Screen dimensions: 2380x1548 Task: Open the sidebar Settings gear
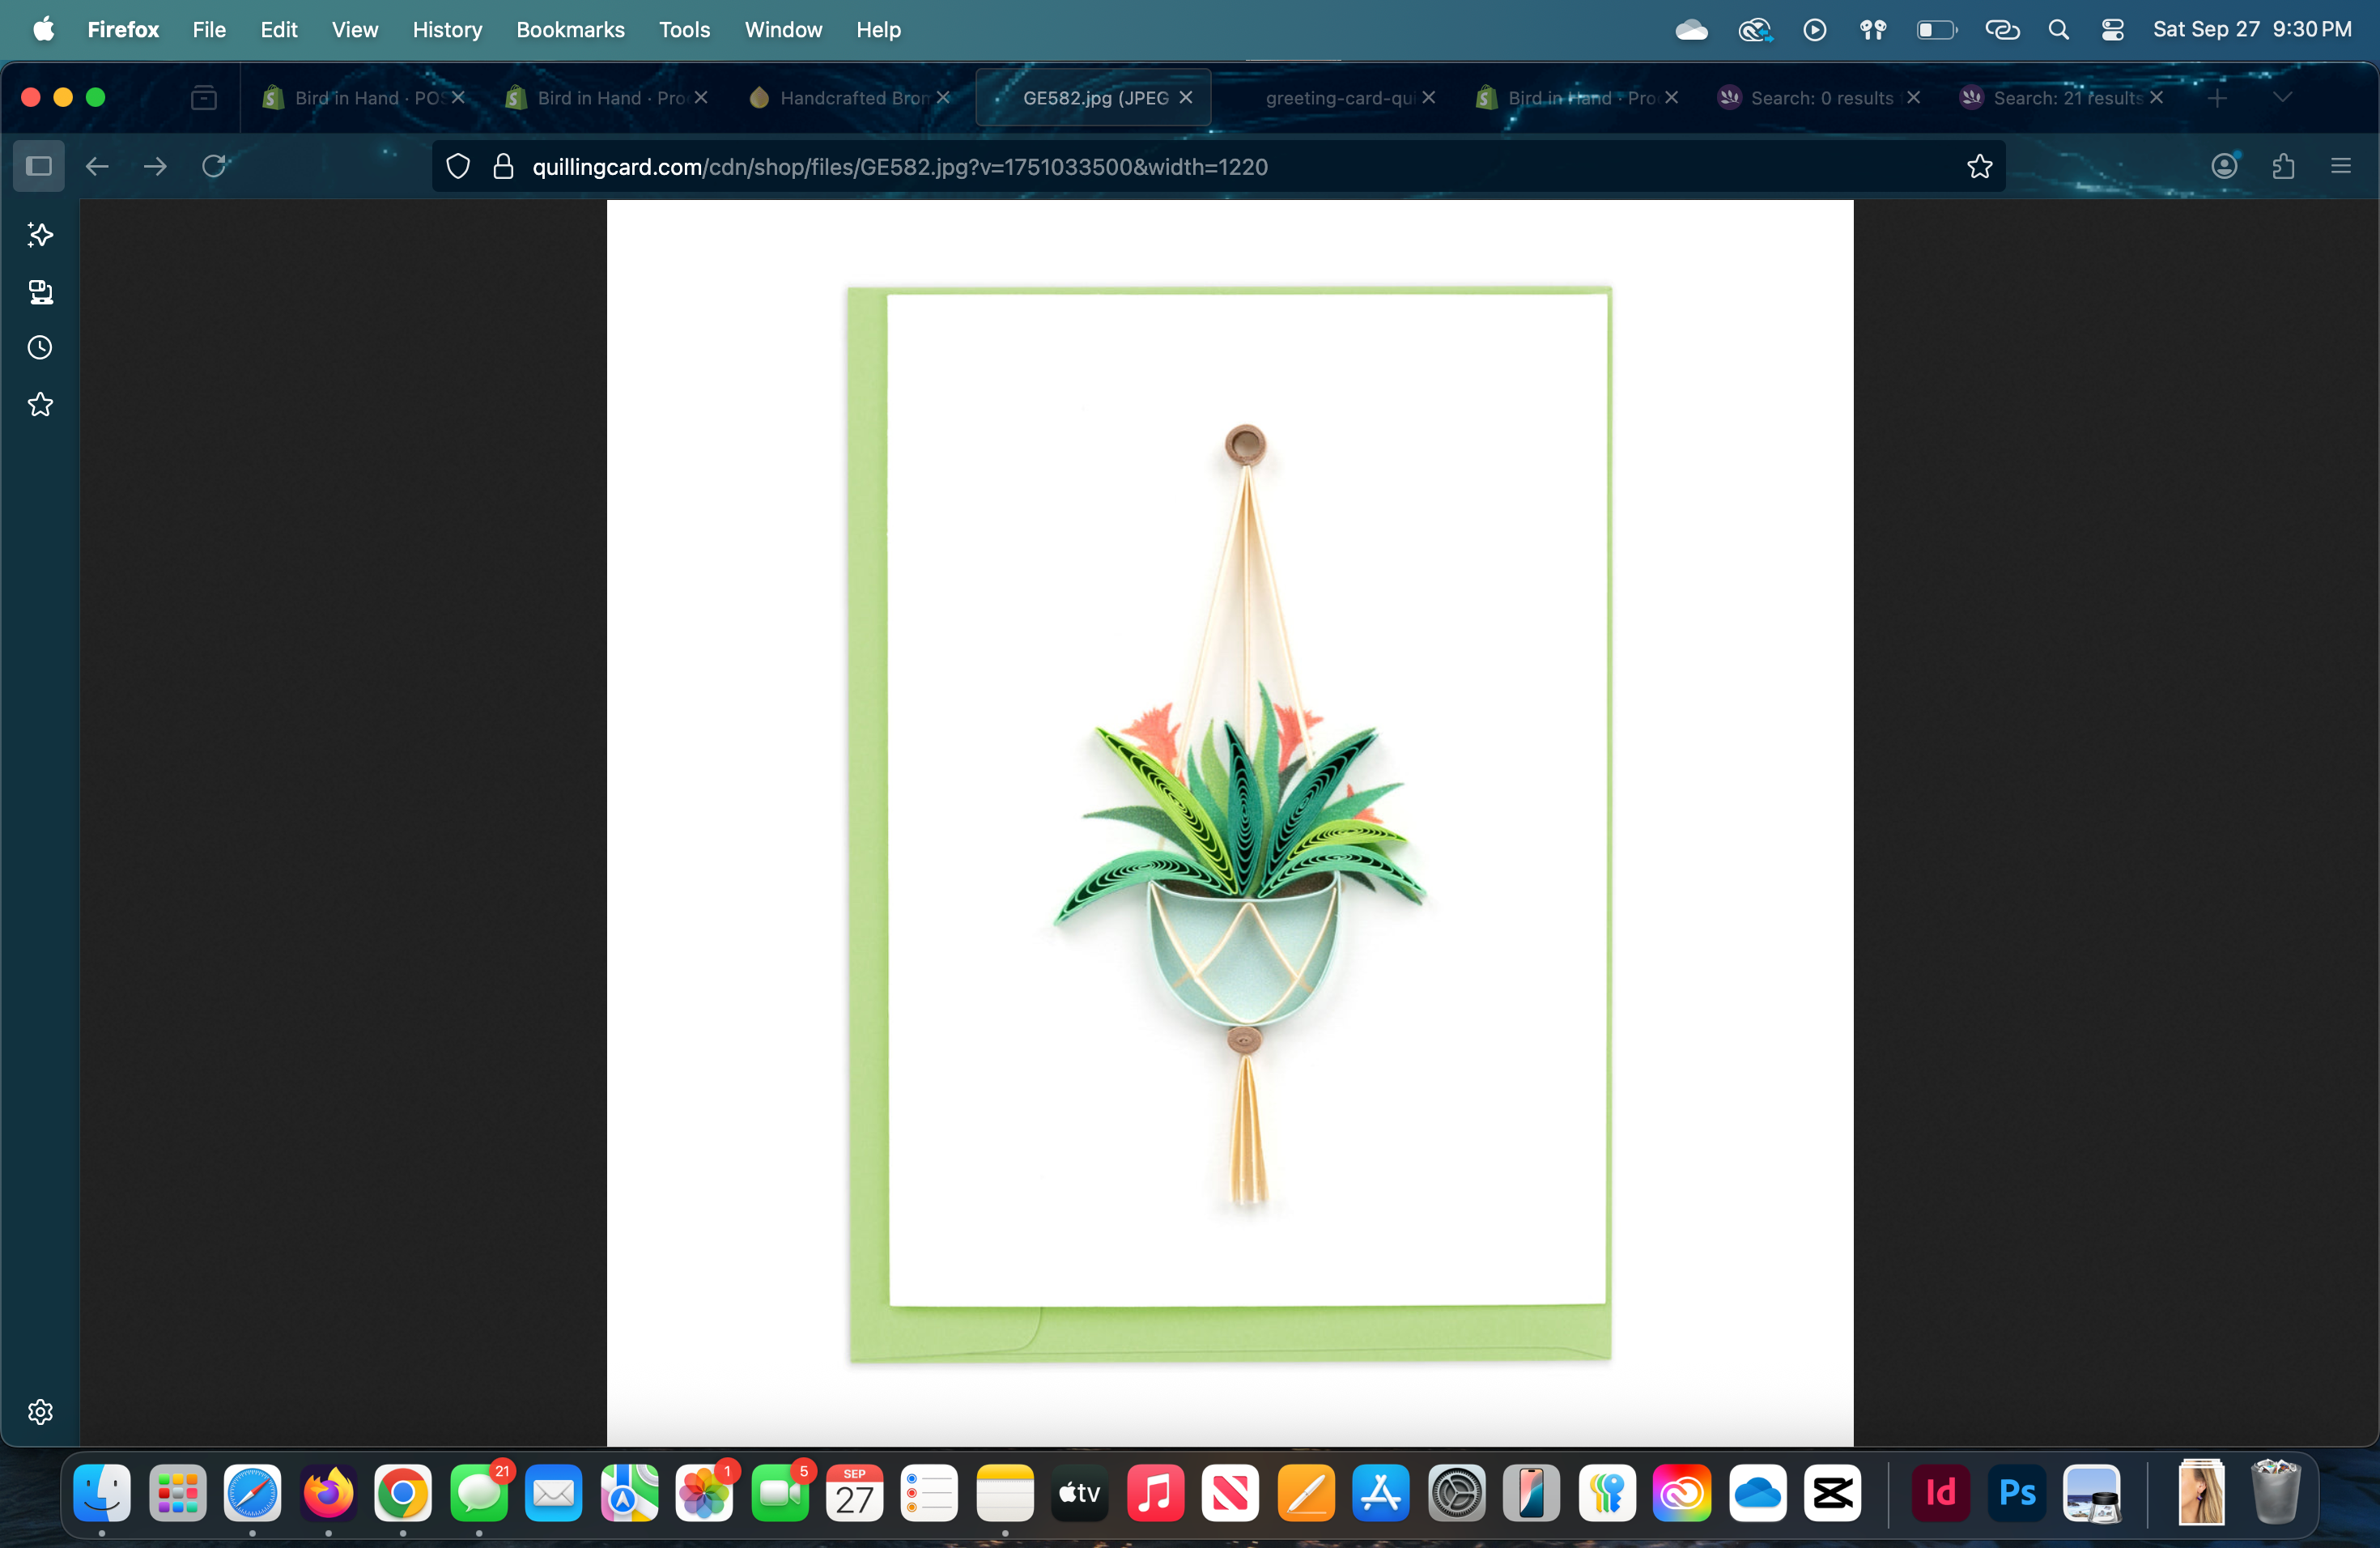pos(40,1412)
